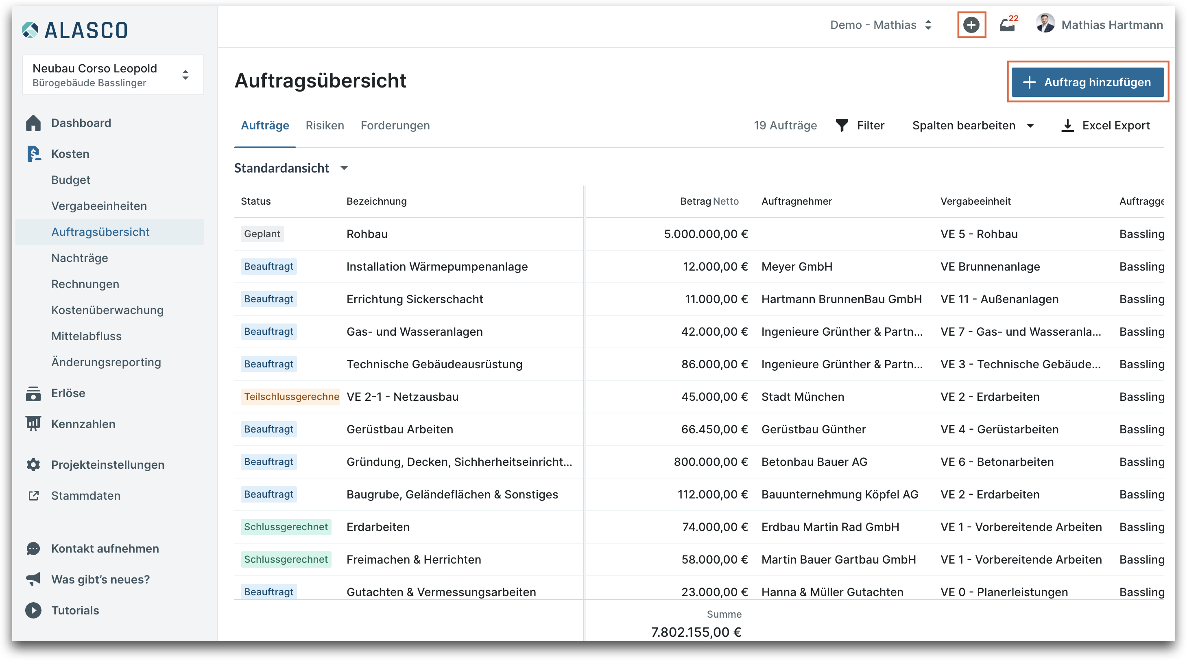This screenshot has height=660, width=1187.
Task: Open Kostenüberwachung in the sidebar
Action: click(x=107, y=310)
